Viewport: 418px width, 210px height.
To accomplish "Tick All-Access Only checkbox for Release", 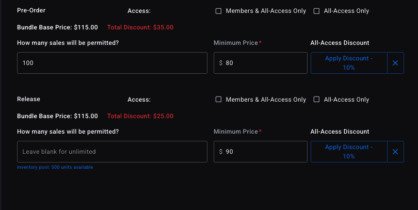I will (316, 100).
